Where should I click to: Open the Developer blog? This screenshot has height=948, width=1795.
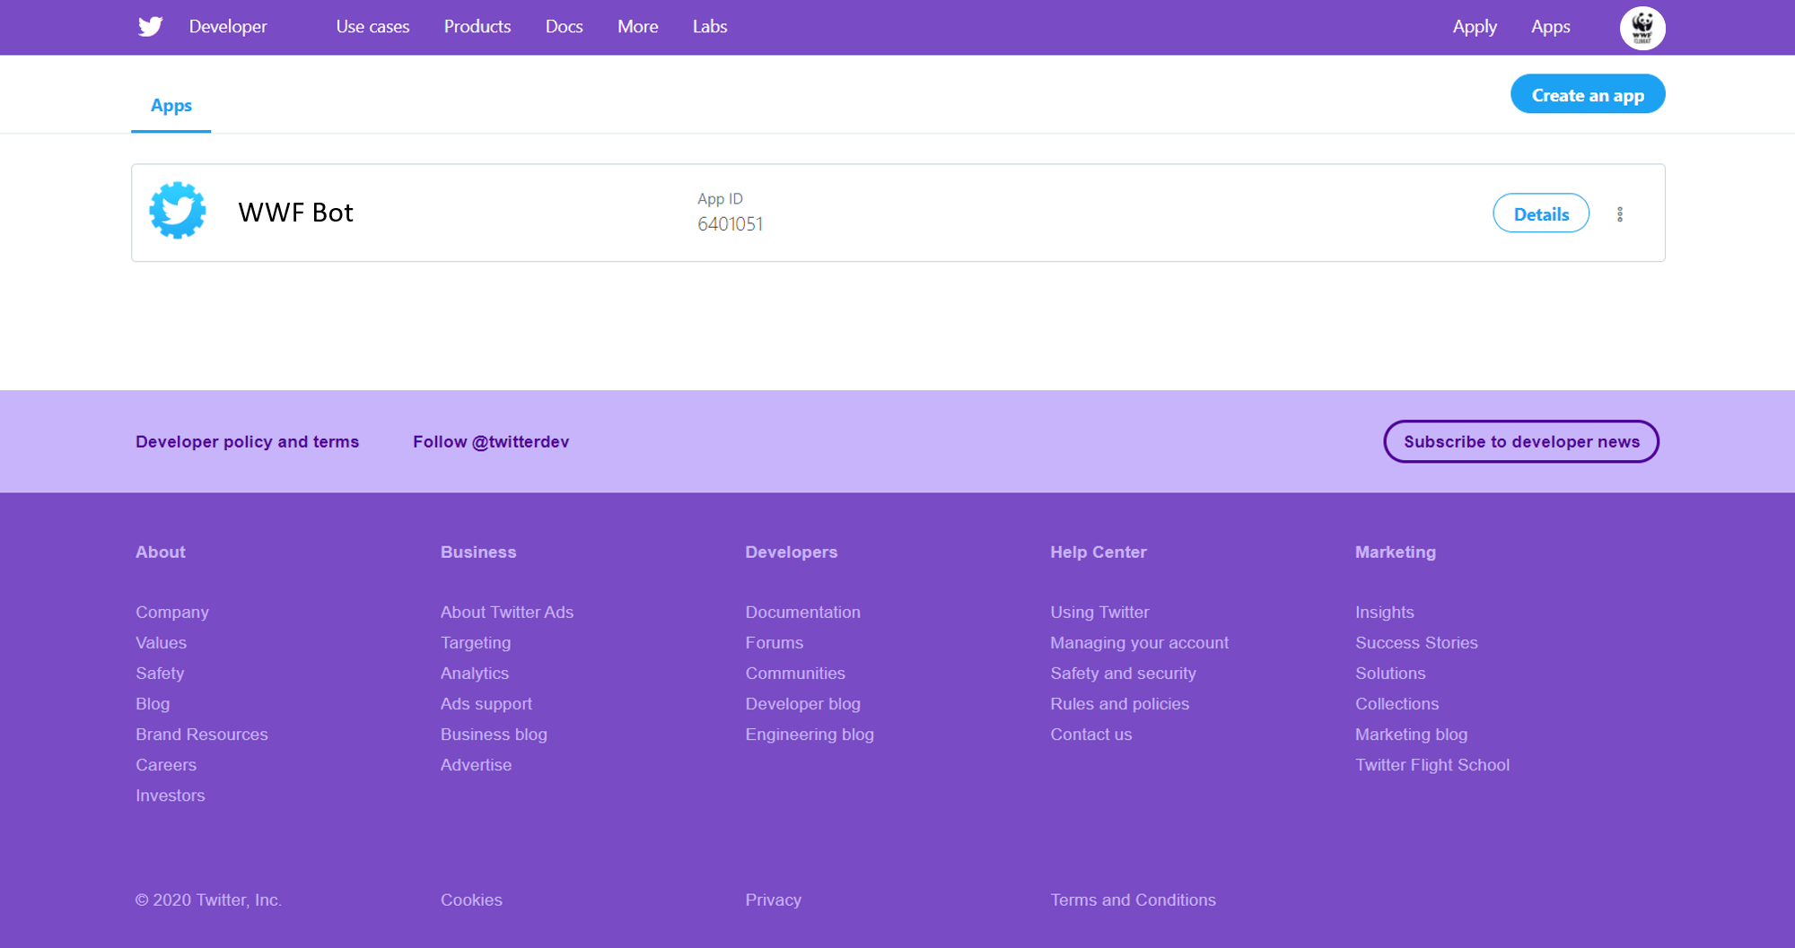(x=803, y=704)
